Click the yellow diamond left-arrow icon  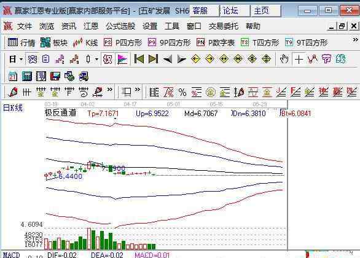(x=195, y=59)
